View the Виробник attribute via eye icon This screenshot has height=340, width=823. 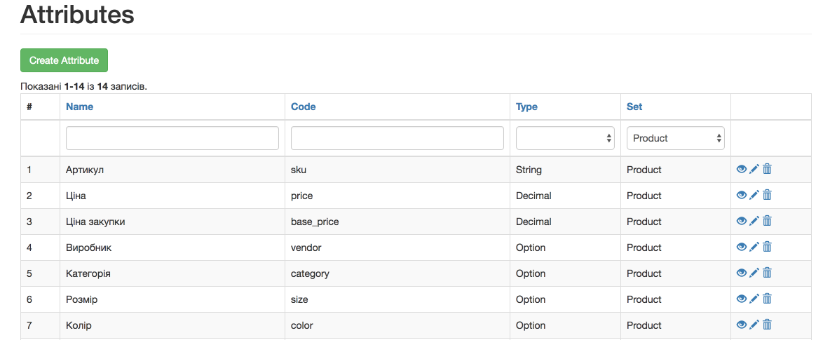[x=742, y=247]
